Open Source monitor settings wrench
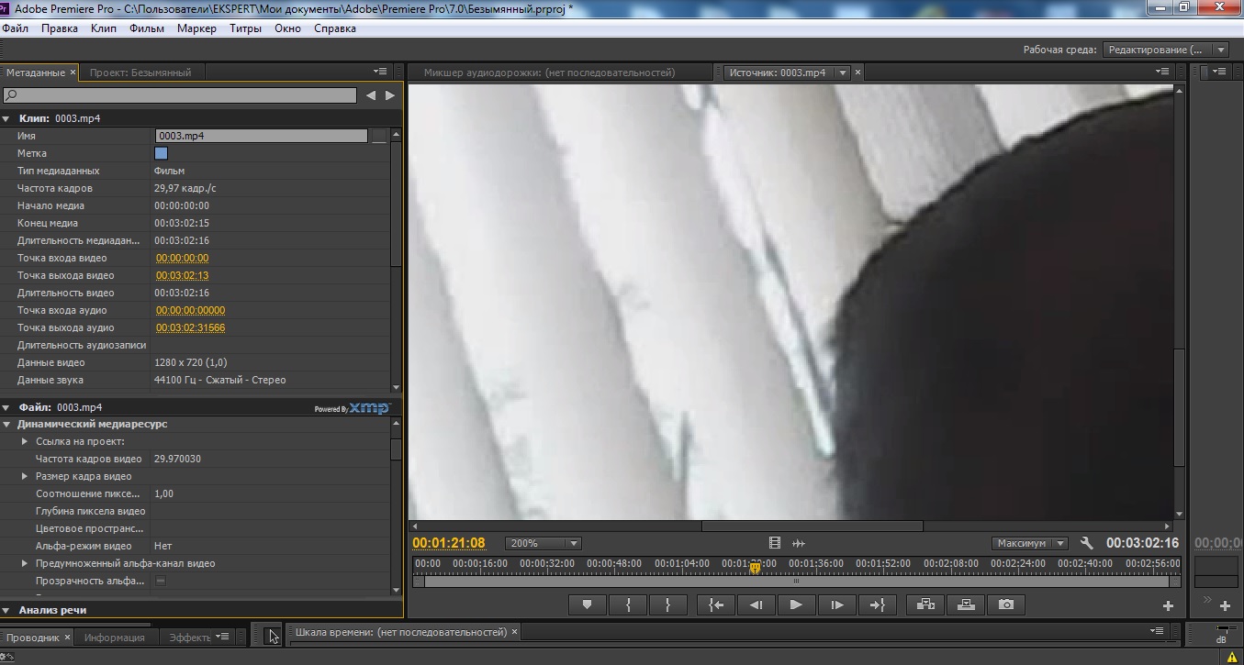Viewport: 1244px width, 665px height. pos(1087,543)
